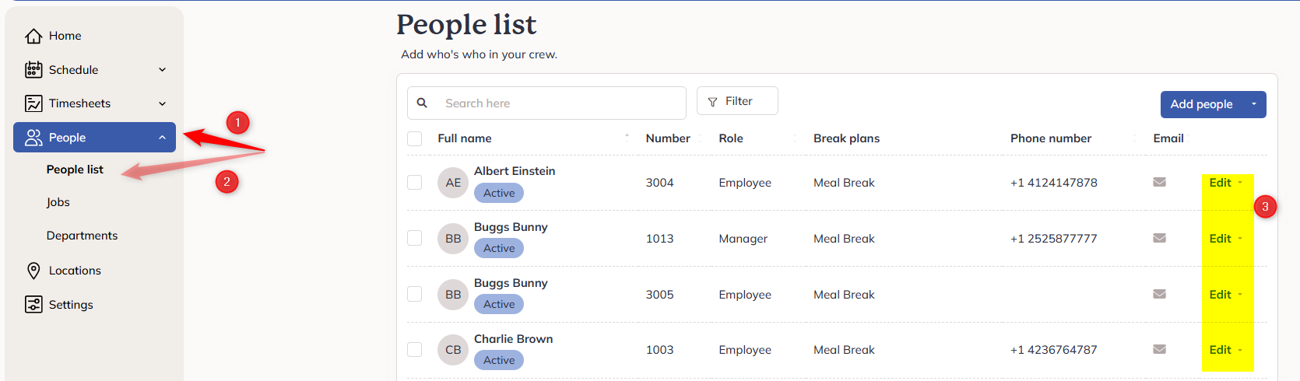Click Albert Einstein's email envelope icon
Viewport: 1300px width, 381px height.
1159,182
